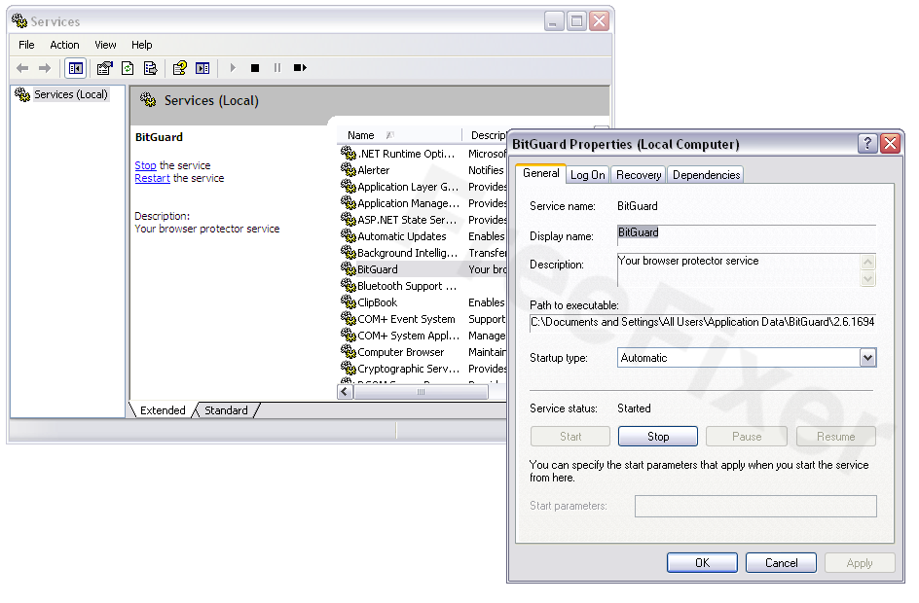
Task: Click the Description scroll down arrow
Action: pyautogui.click(x=868, y=278)
